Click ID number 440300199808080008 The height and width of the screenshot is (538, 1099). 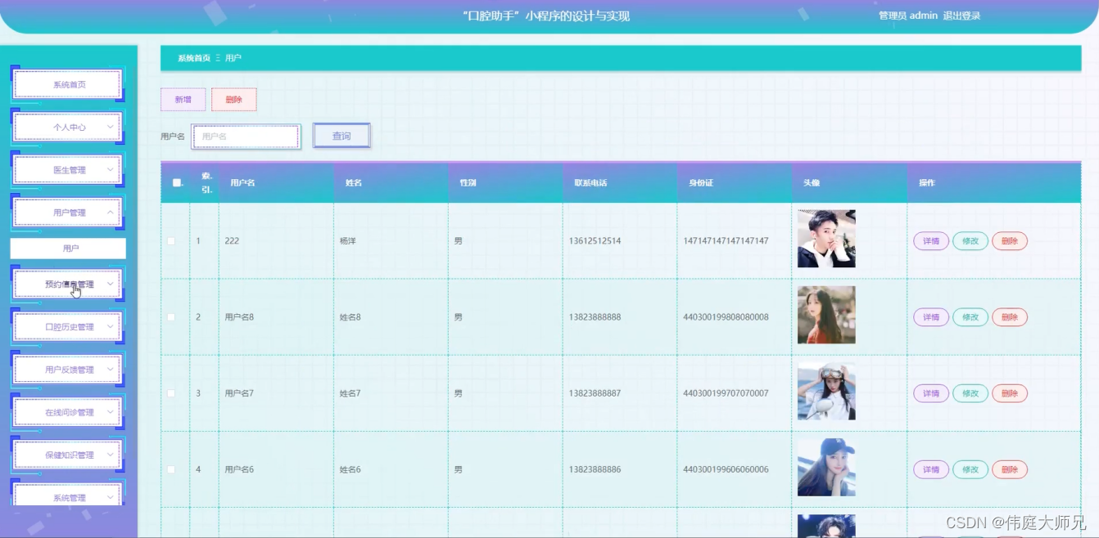[726, 317]
